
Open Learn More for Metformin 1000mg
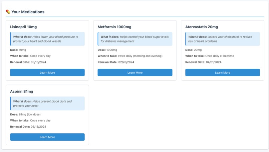coord(135,72)
